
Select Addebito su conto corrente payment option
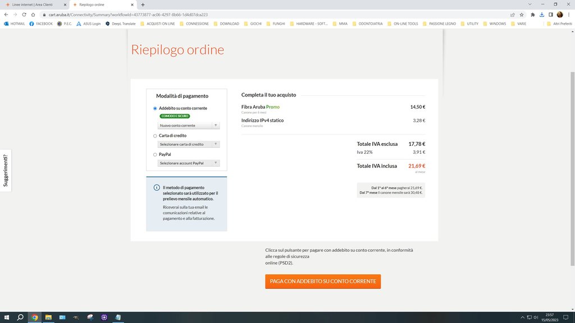click(x=155, y=108)
